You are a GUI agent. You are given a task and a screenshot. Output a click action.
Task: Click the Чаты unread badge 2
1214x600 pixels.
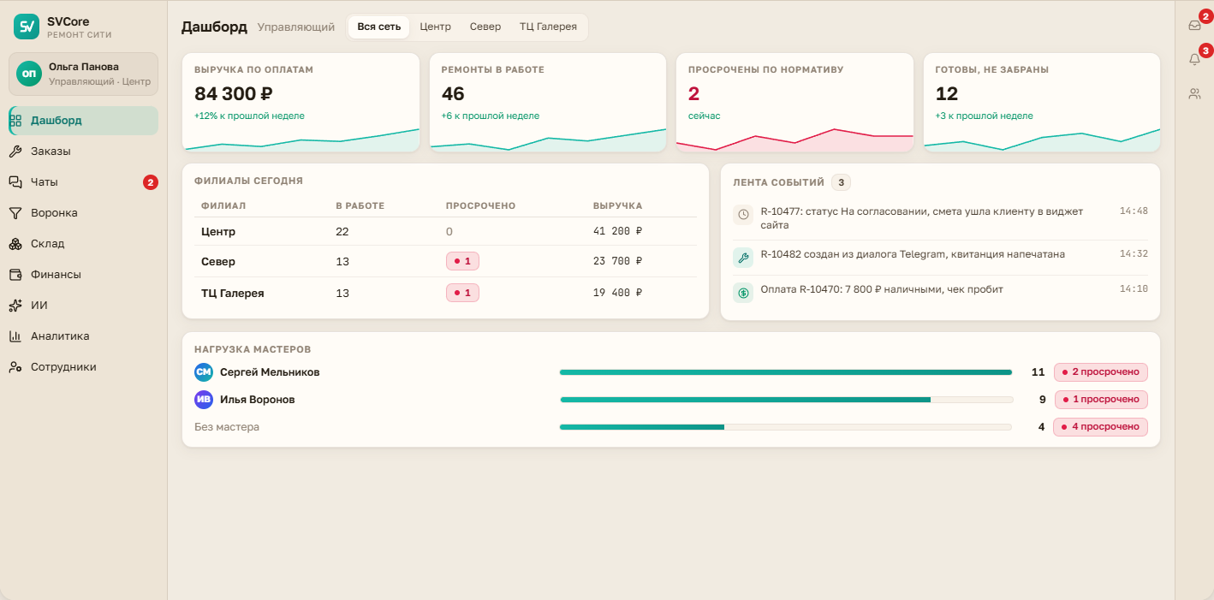click(x=151, y=182)
